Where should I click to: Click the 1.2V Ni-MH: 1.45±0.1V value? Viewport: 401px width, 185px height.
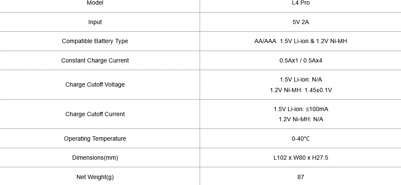[301, 90]
